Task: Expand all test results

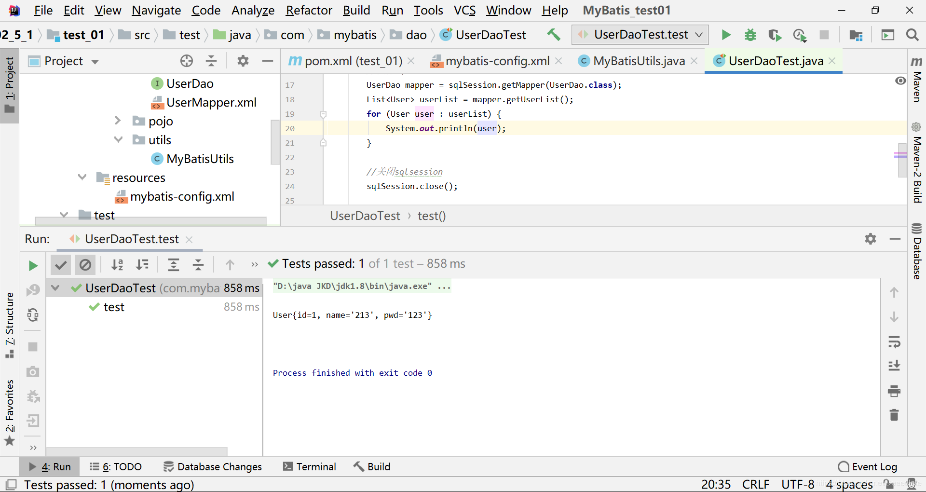Action: click(x=174, y=264)
